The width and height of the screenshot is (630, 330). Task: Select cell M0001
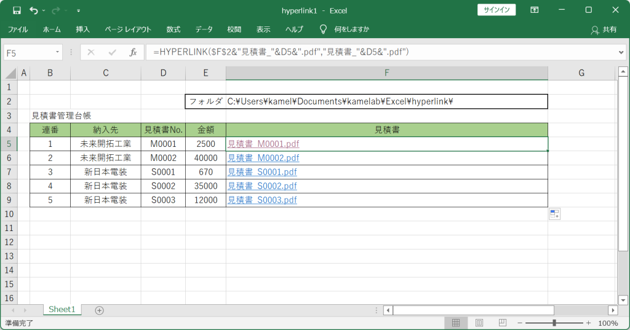(x=163, y=144)
